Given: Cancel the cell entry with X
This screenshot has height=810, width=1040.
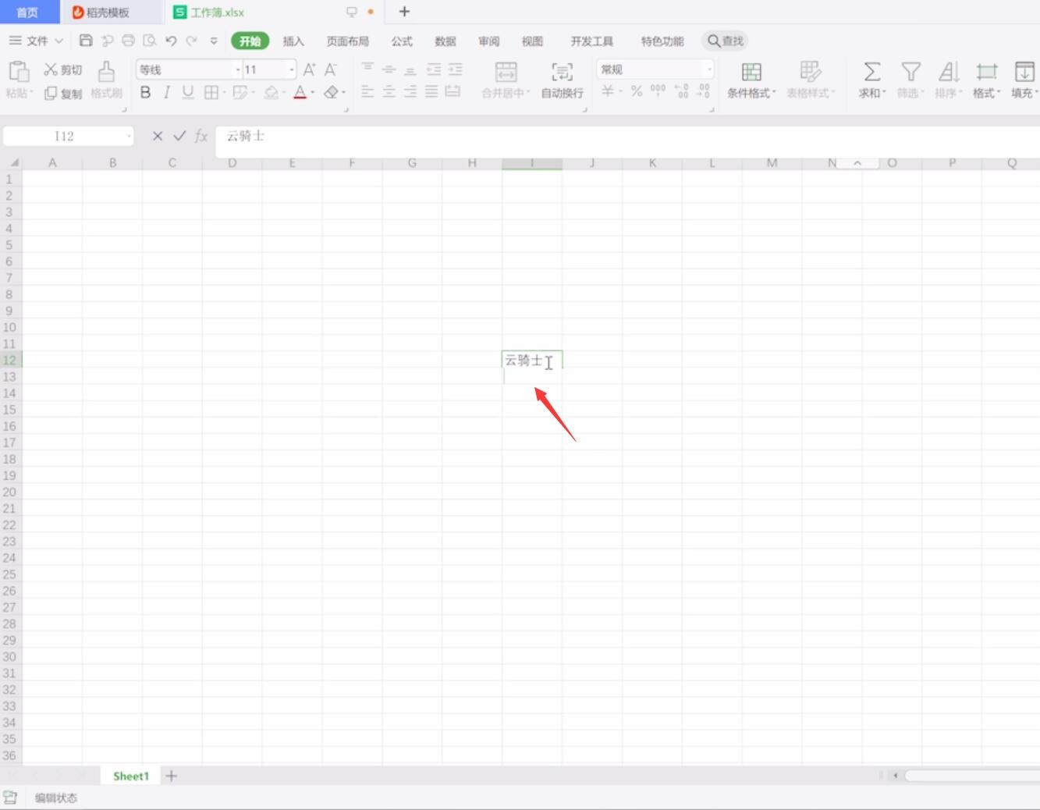Looking at the screenshot, I should coord(158,136).
